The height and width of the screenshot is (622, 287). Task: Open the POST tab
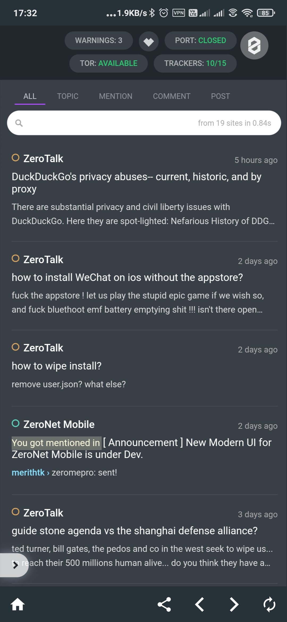pos(220,96)
